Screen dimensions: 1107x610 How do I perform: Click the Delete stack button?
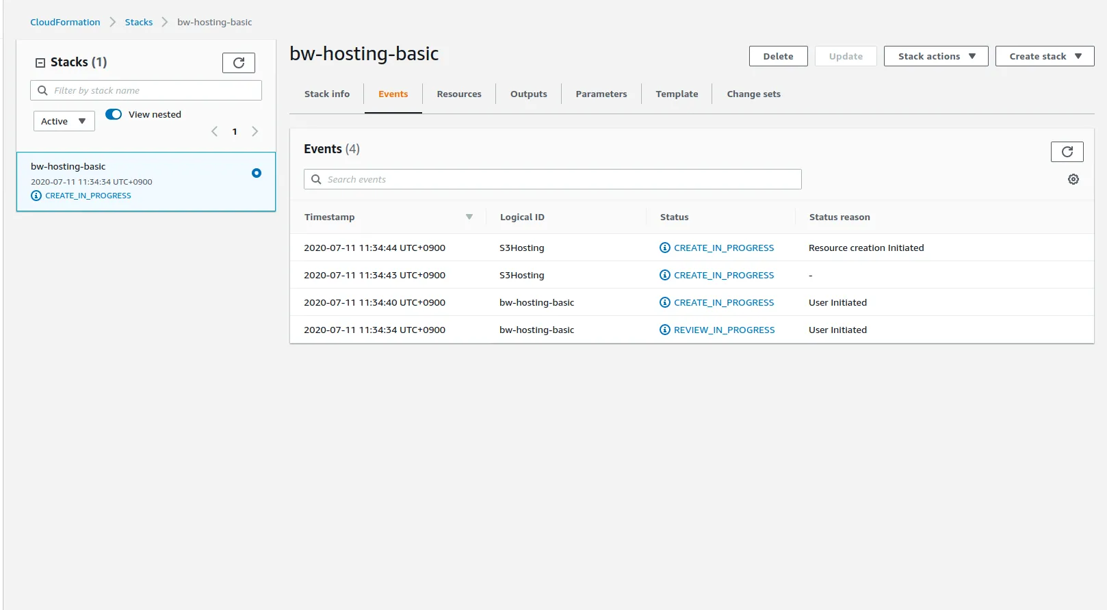tap(779, 56)
